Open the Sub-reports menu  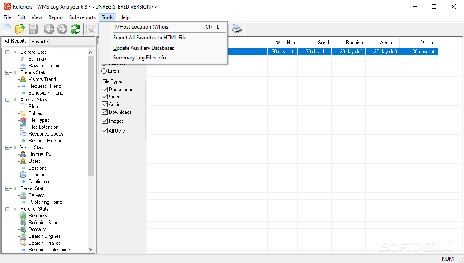82,17
